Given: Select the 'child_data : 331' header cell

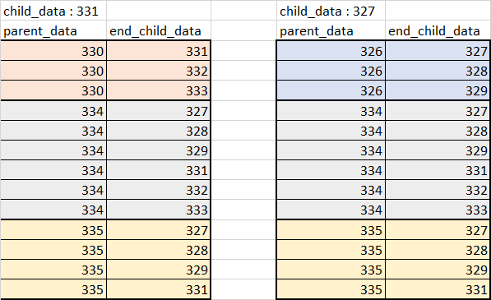Looking at the screenshot, I should (x=53, y=11).
